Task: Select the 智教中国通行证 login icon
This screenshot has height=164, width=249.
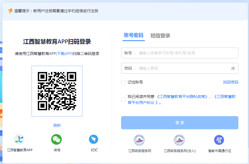Action: pos(219,140)
